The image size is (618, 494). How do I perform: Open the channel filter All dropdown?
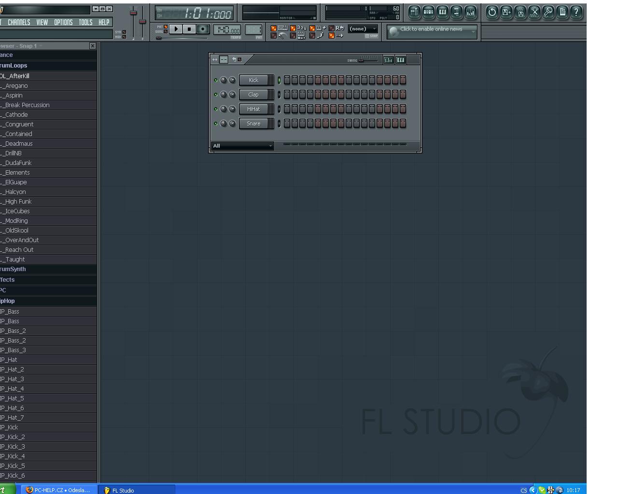tap(243, 146)
